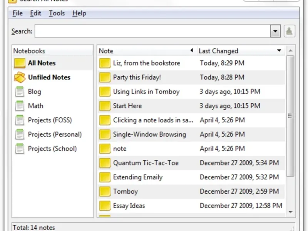Click the Projects (FOSS) notebook icon
The width and height of the screenshot is (308, 231).
pos(20,120)
